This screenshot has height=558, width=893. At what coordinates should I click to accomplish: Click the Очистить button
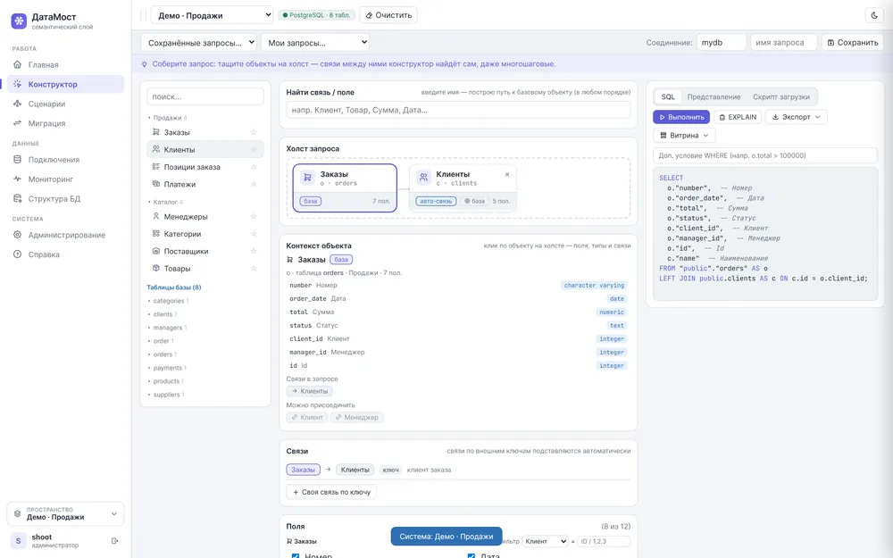pyautogui.click(x=388, y=15)
